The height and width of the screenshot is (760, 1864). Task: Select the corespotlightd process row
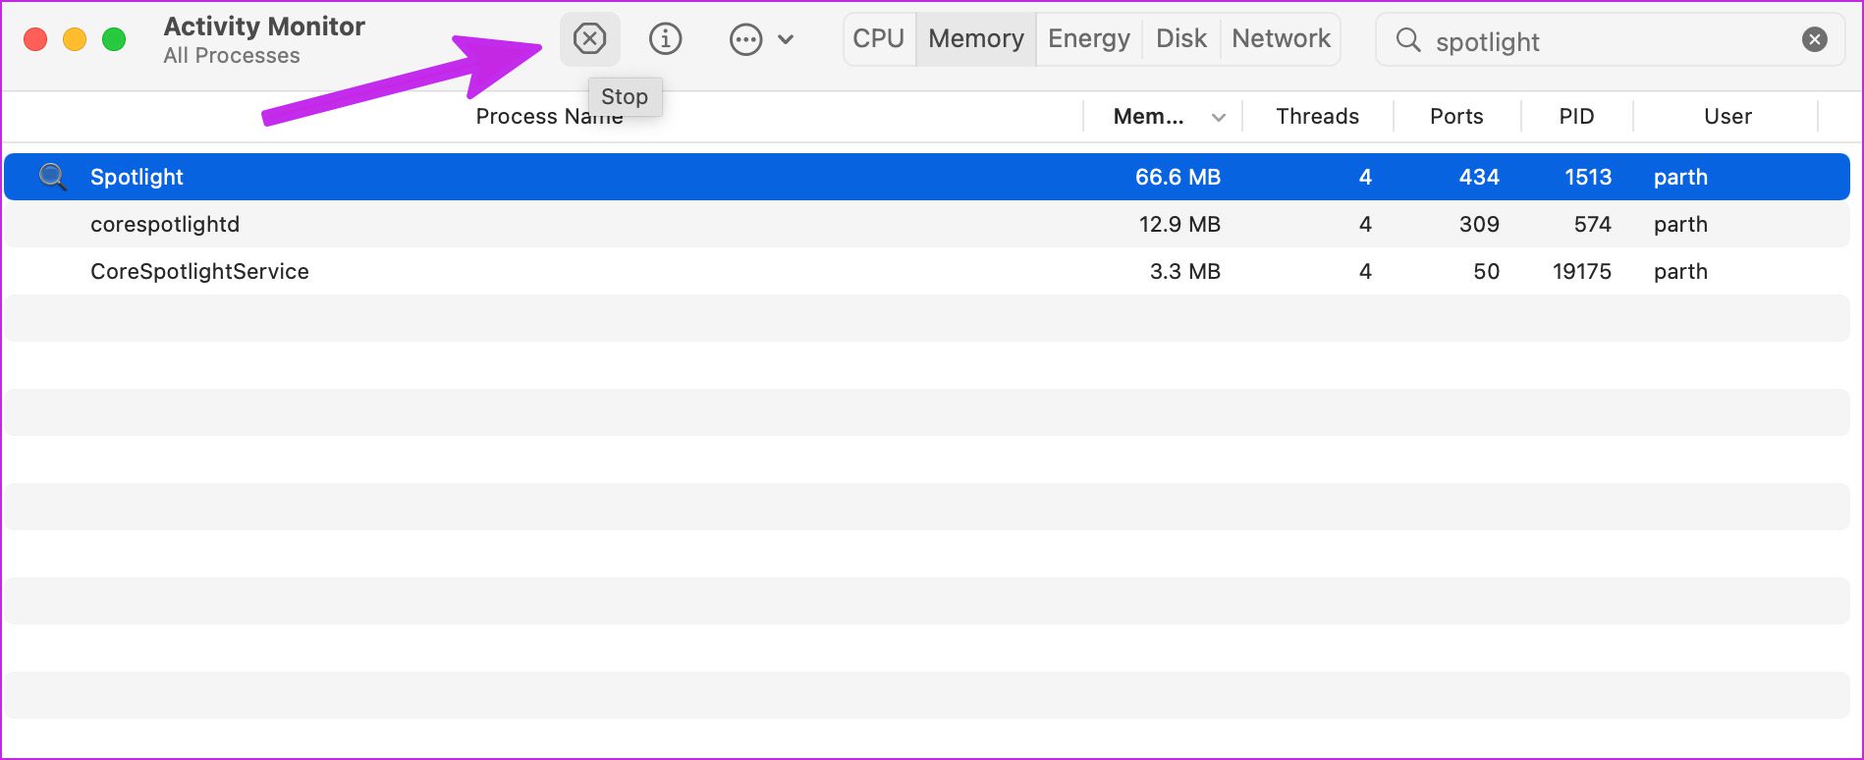click(927, 224)
